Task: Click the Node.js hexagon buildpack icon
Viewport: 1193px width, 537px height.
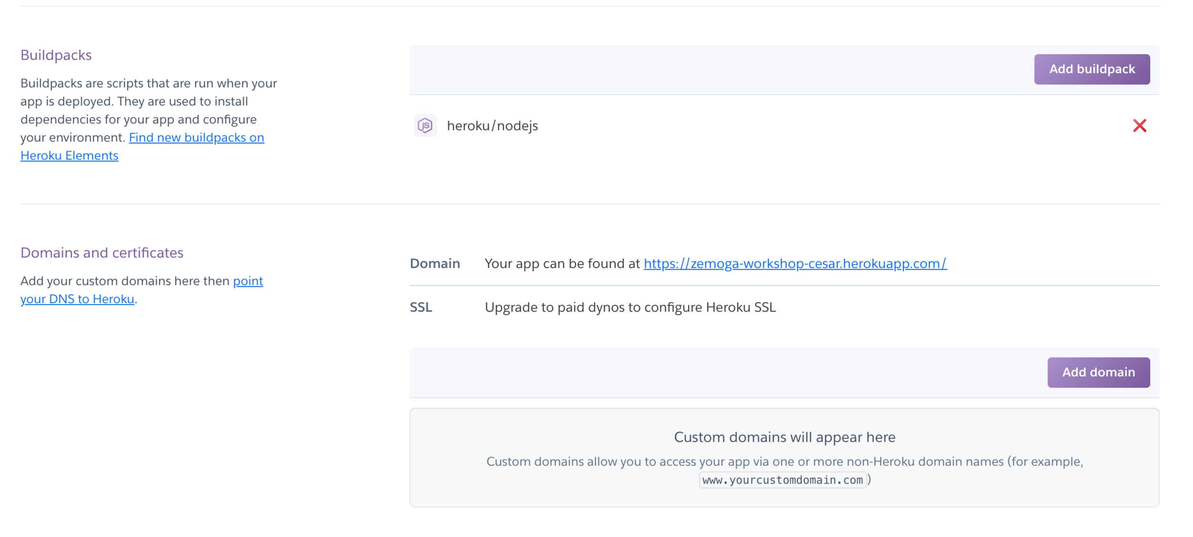Action: pos(425,126)
